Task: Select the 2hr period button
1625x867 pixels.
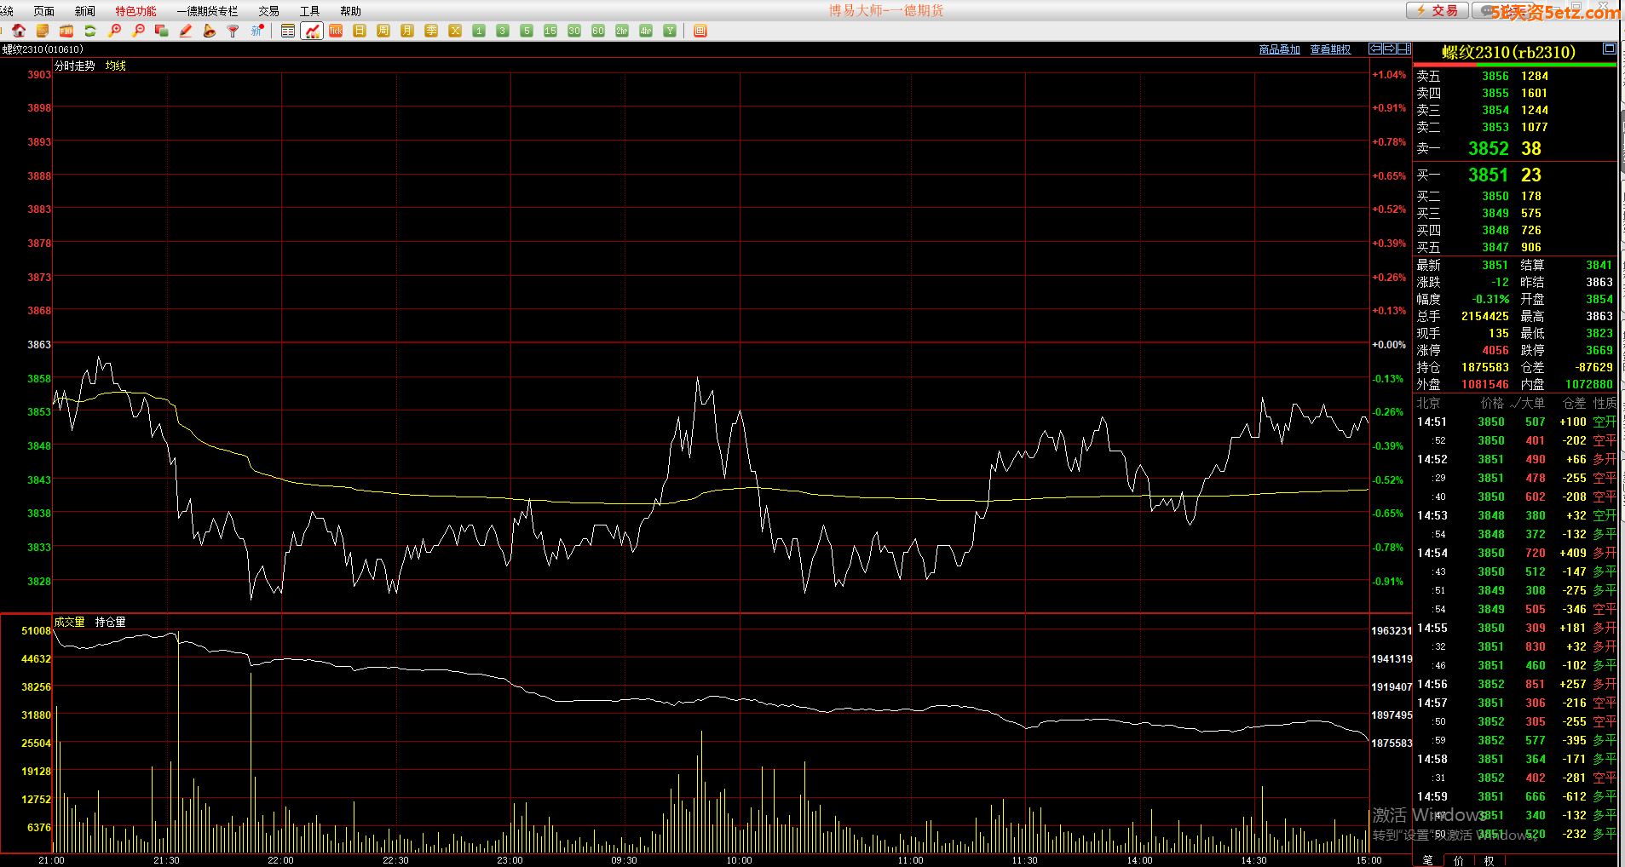Action: tap(622, 31)
